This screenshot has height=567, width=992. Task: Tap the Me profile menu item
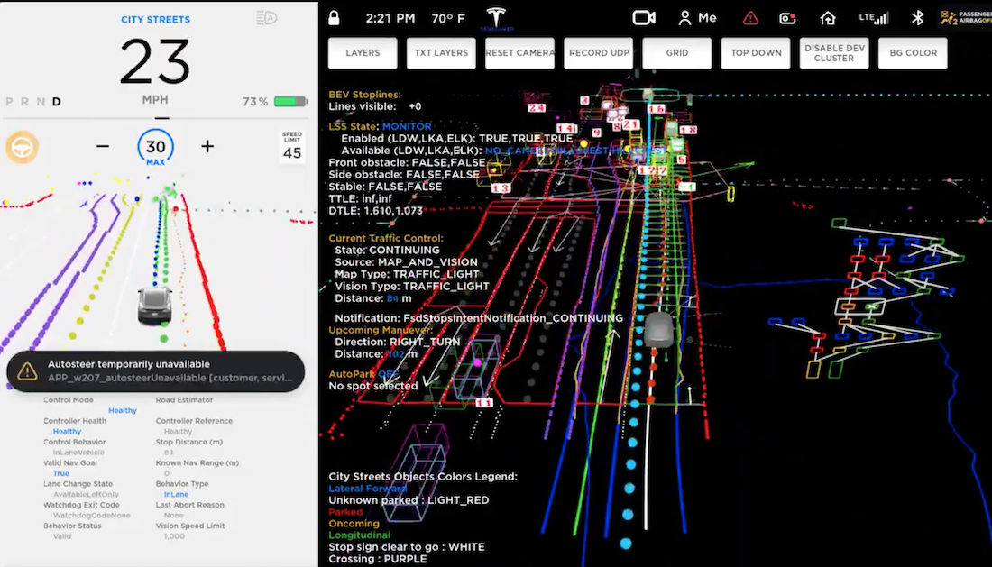pos(696,17)
